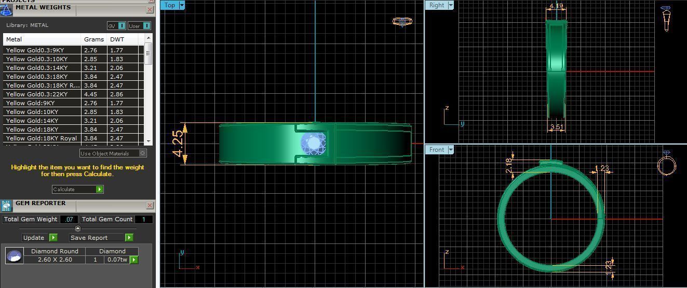Click the round diamond on the ring in Top view
This screenshot has height=288, width=687.
[x=314, y=144]
